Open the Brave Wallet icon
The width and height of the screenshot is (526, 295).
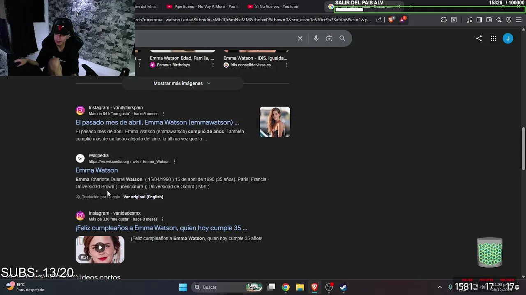489,20
